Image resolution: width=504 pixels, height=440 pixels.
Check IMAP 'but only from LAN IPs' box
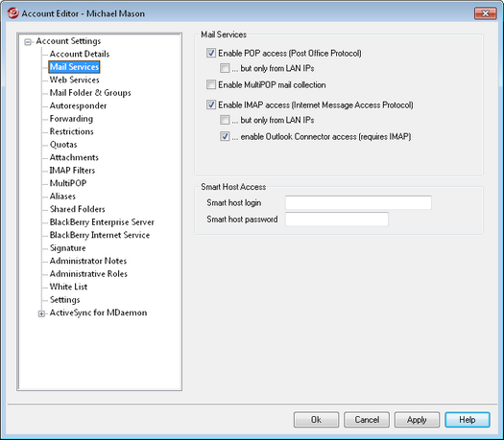225,120
